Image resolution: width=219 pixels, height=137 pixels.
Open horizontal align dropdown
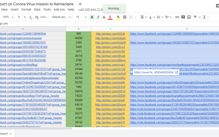[143, 17]
